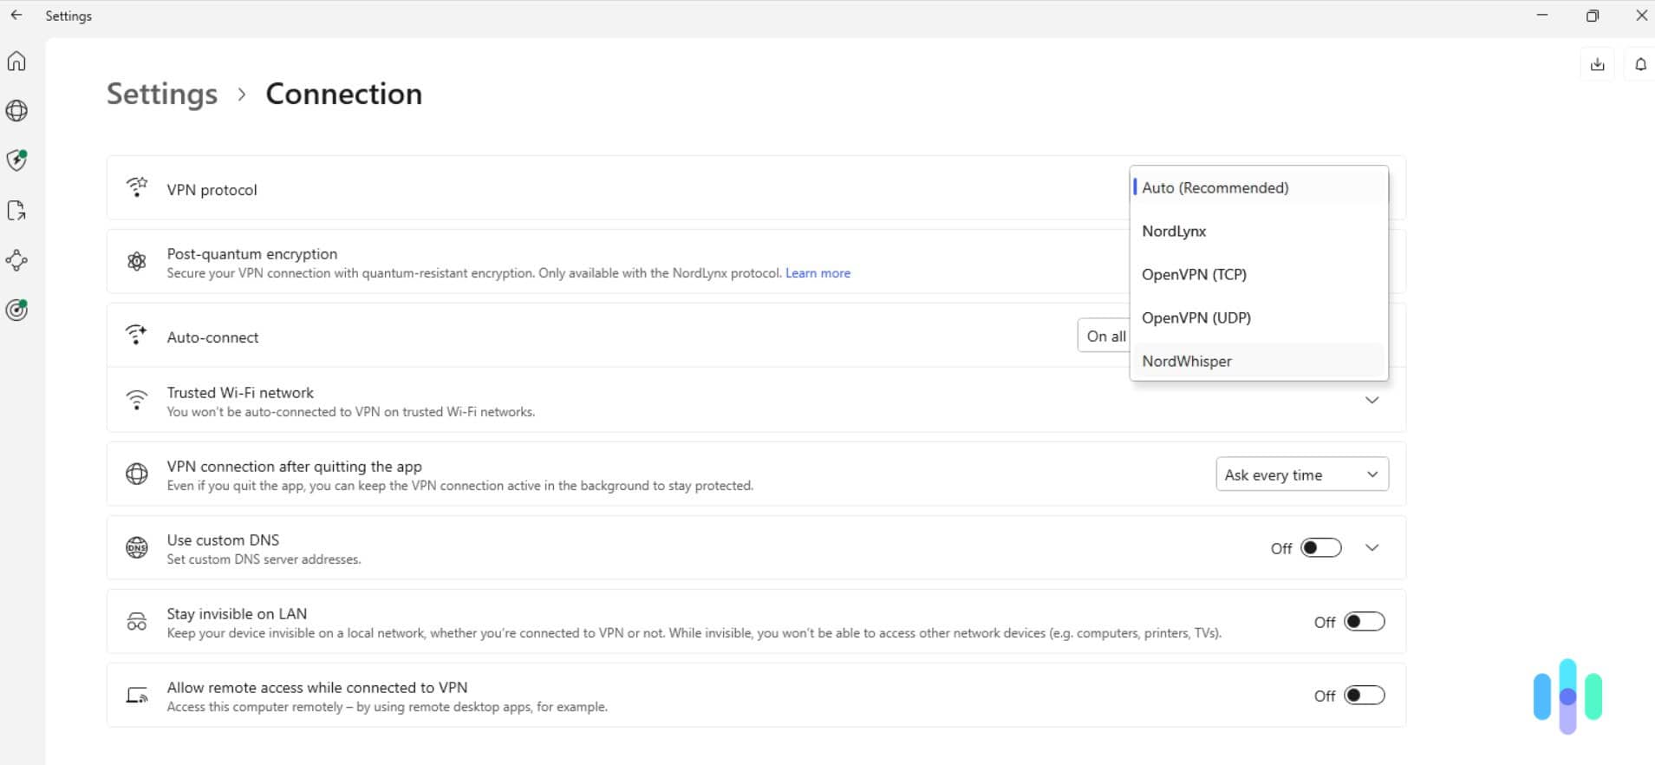This screenshot has height=765, width=1655.
Task: Open the notifications bell icon
Action: point(1640,64)
